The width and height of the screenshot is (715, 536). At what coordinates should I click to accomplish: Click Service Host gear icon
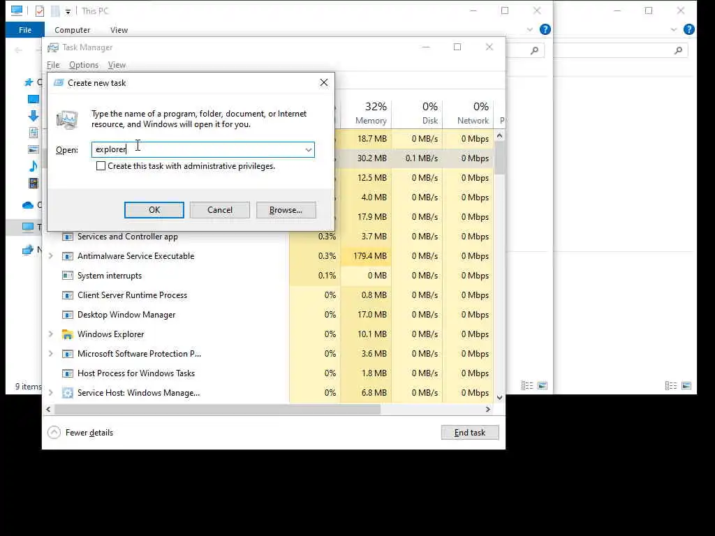tap(68, 393)
